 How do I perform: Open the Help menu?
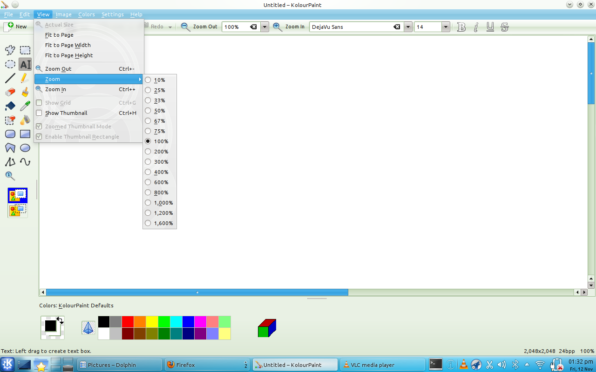[x=136, y=14]
